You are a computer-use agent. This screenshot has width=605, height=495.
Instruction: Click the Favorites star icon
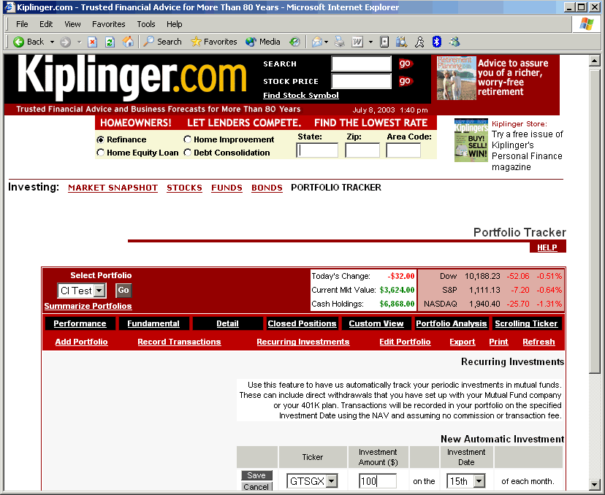coord(196,42)
